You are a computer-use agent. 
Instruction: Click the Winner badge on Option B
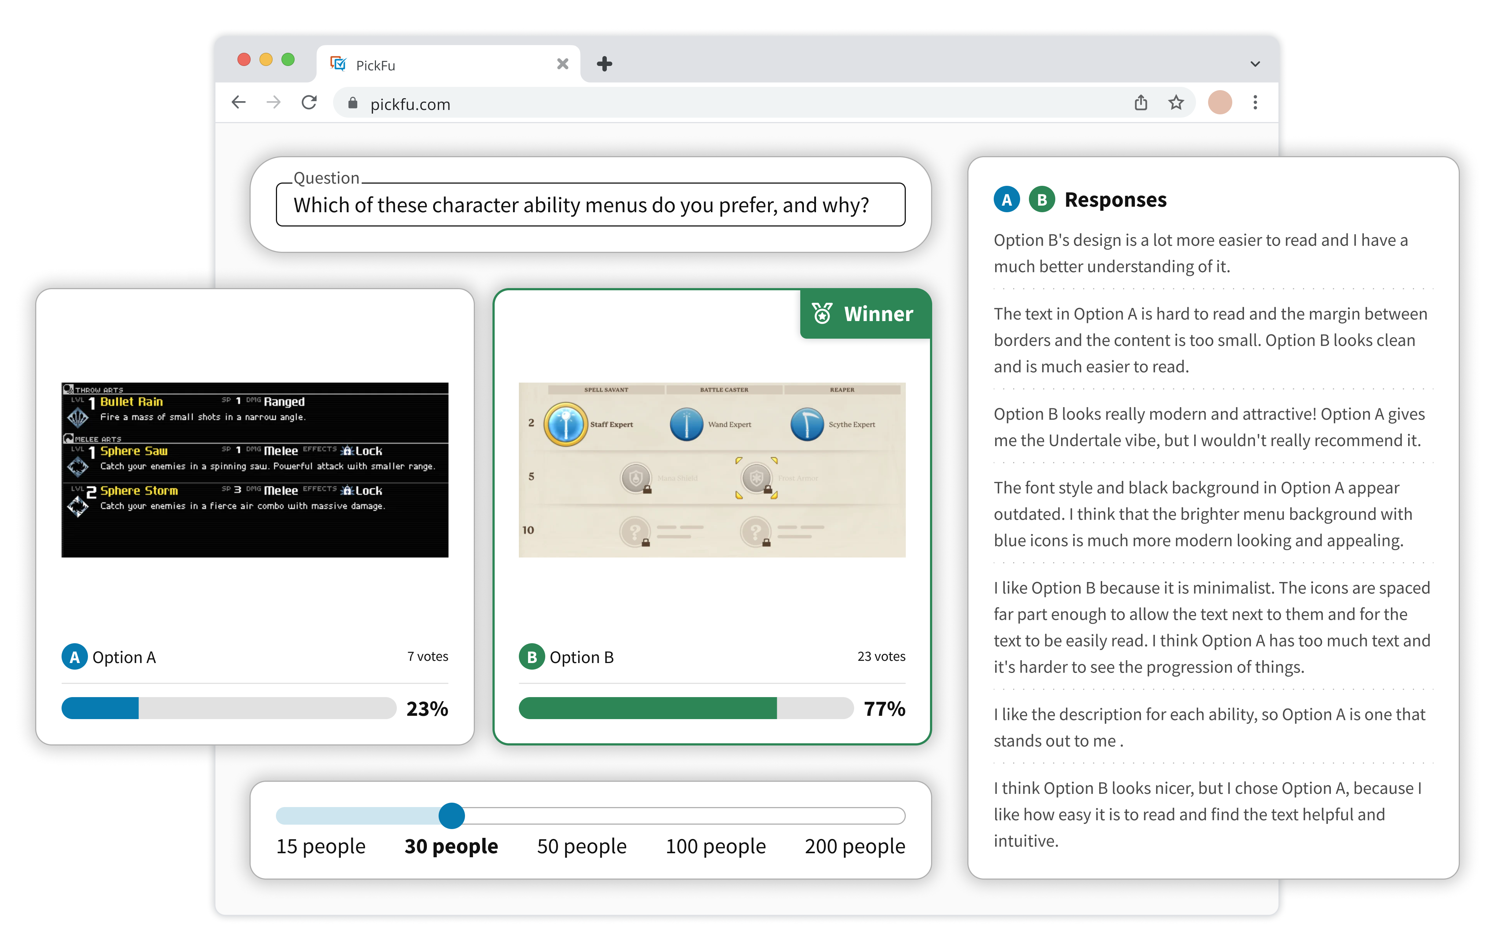pyautogui.click(x=865, y=314)
